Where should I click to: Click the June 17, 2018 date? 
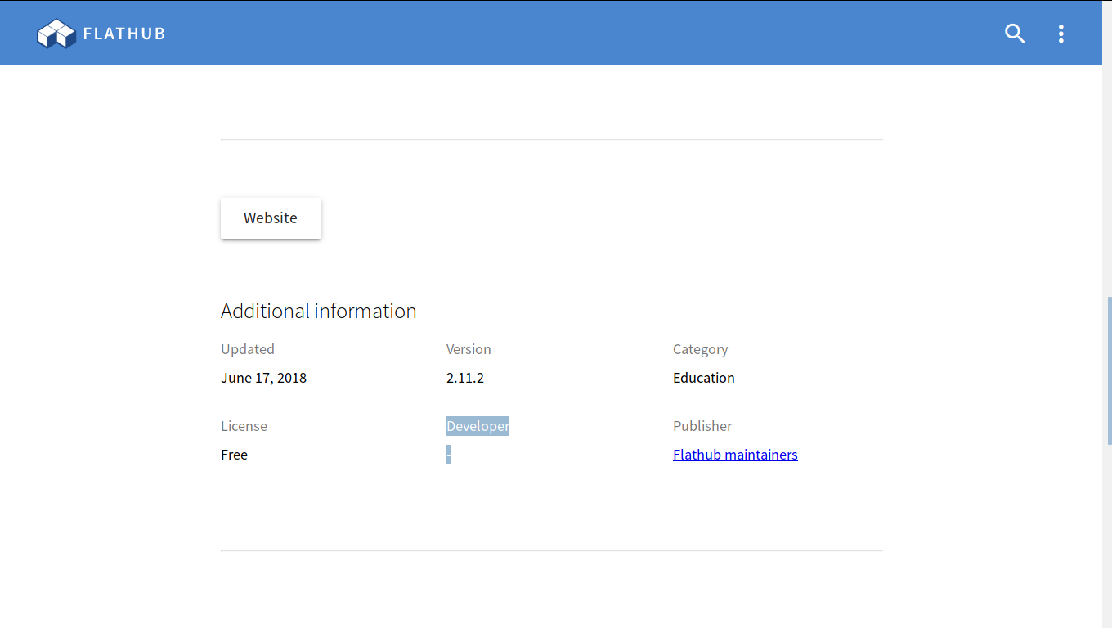[x=263, y=378]
